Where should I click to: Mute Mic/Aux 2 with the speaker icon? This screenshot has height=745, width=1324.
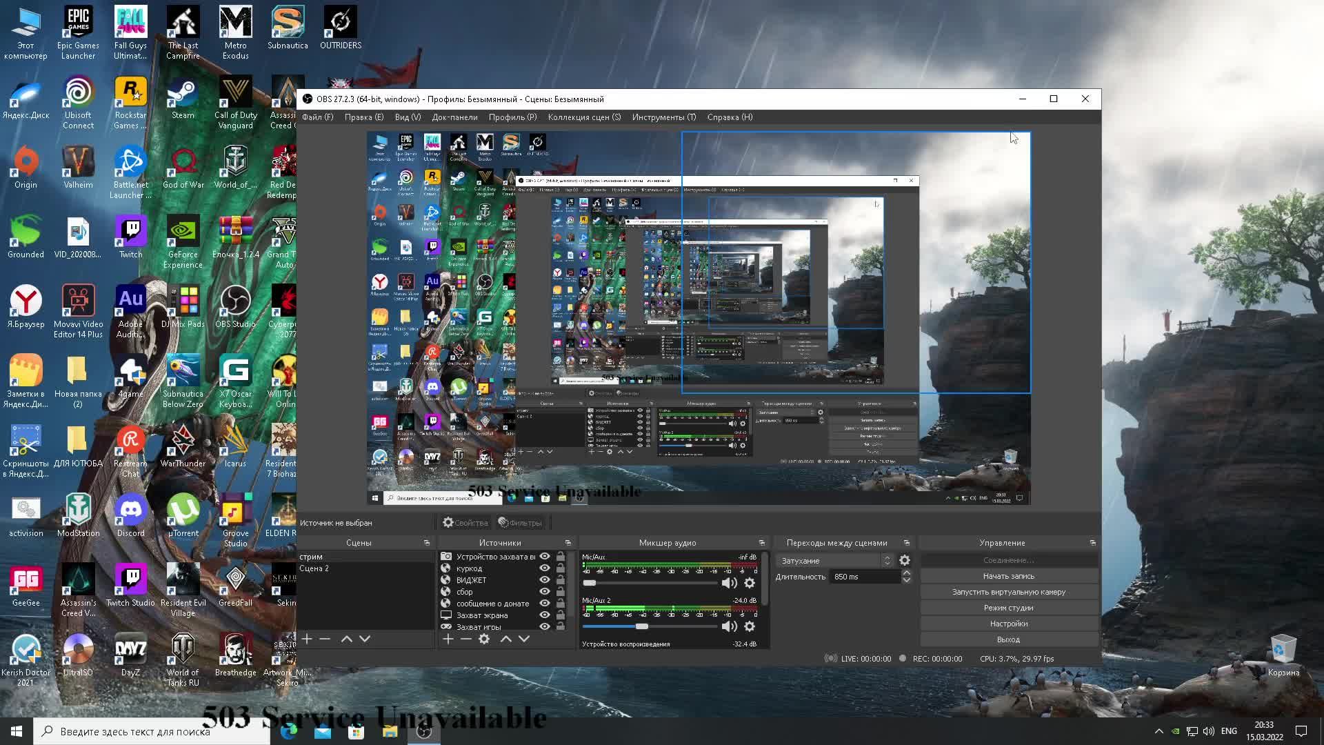click(x=729, y=626)
